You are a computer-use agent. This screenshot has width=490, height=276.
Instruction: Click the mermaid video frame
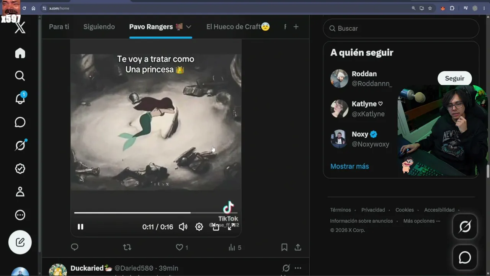click(156, 122)
